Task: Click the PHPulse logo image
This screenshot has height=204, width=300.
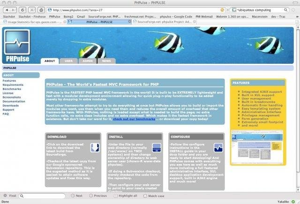Action: (x=17, y=46)
